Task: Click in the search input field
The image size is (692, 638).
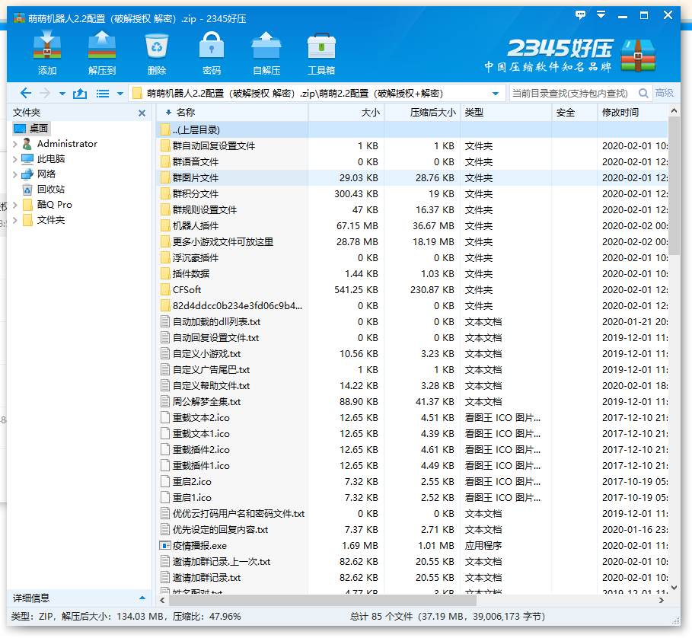Action: 571,93
